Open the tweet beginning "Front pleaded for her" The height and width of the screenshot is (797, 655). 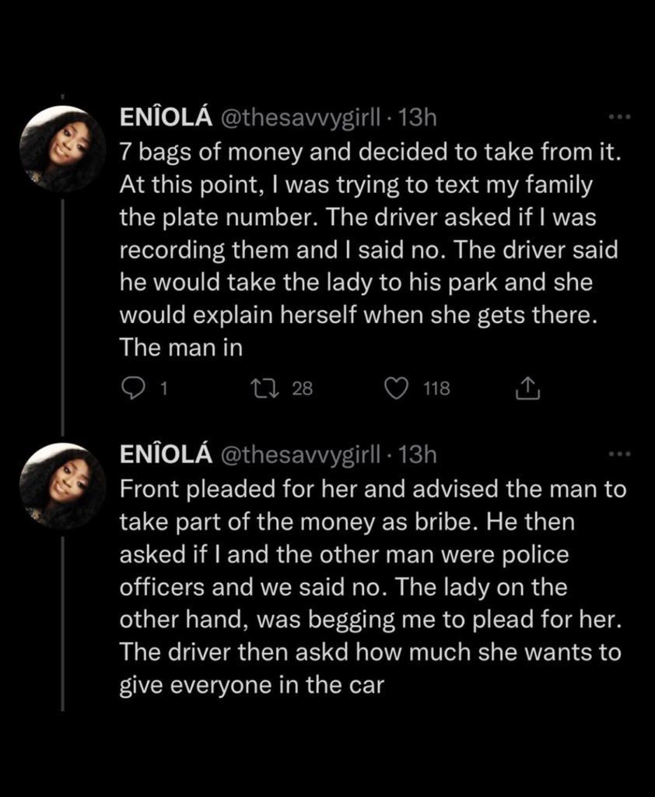[x=370, y=583]
